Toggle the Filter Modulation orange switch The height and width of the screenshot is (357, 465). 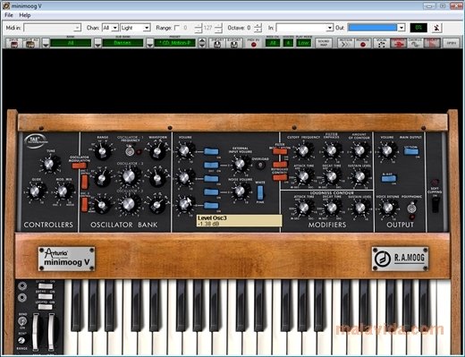(x=280, y=151)
